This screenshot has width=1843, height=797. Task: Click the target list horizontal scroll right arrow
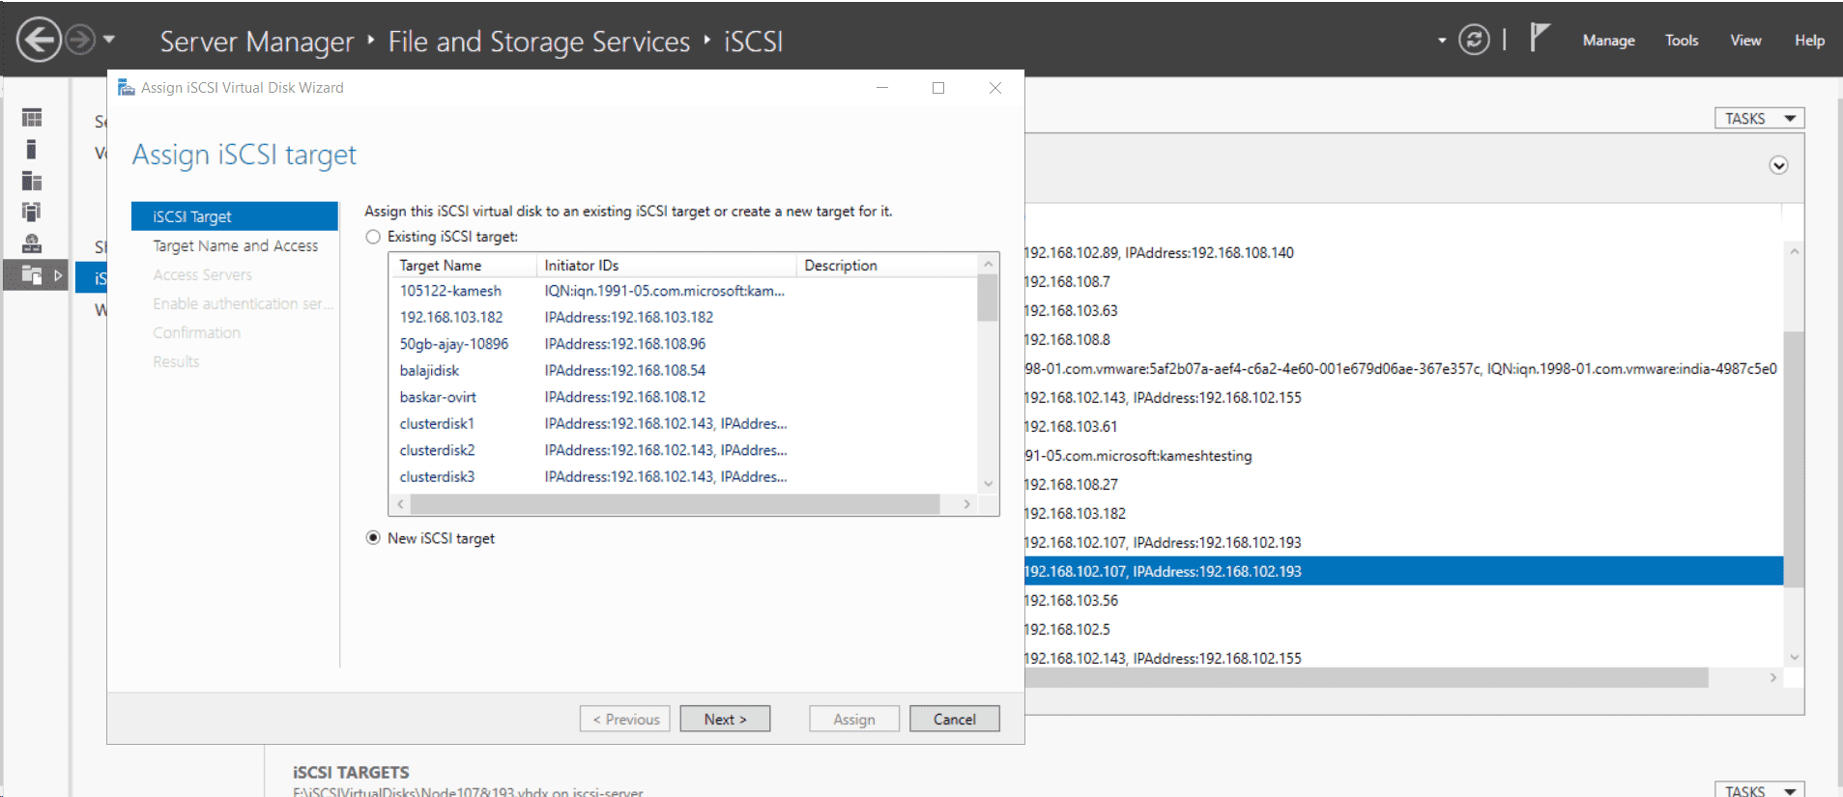[x=966, y=504]
